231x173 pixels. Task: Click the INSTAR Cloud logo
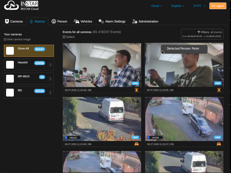tap(21, 5)
